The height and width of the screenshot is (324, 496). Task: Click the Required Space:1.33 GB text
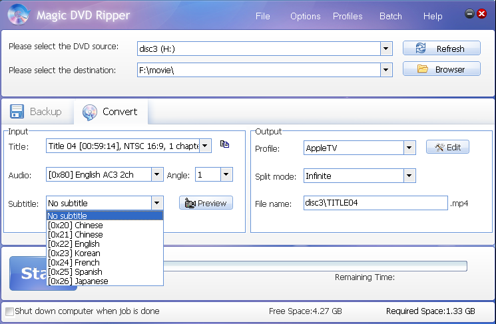click(431, 311)
